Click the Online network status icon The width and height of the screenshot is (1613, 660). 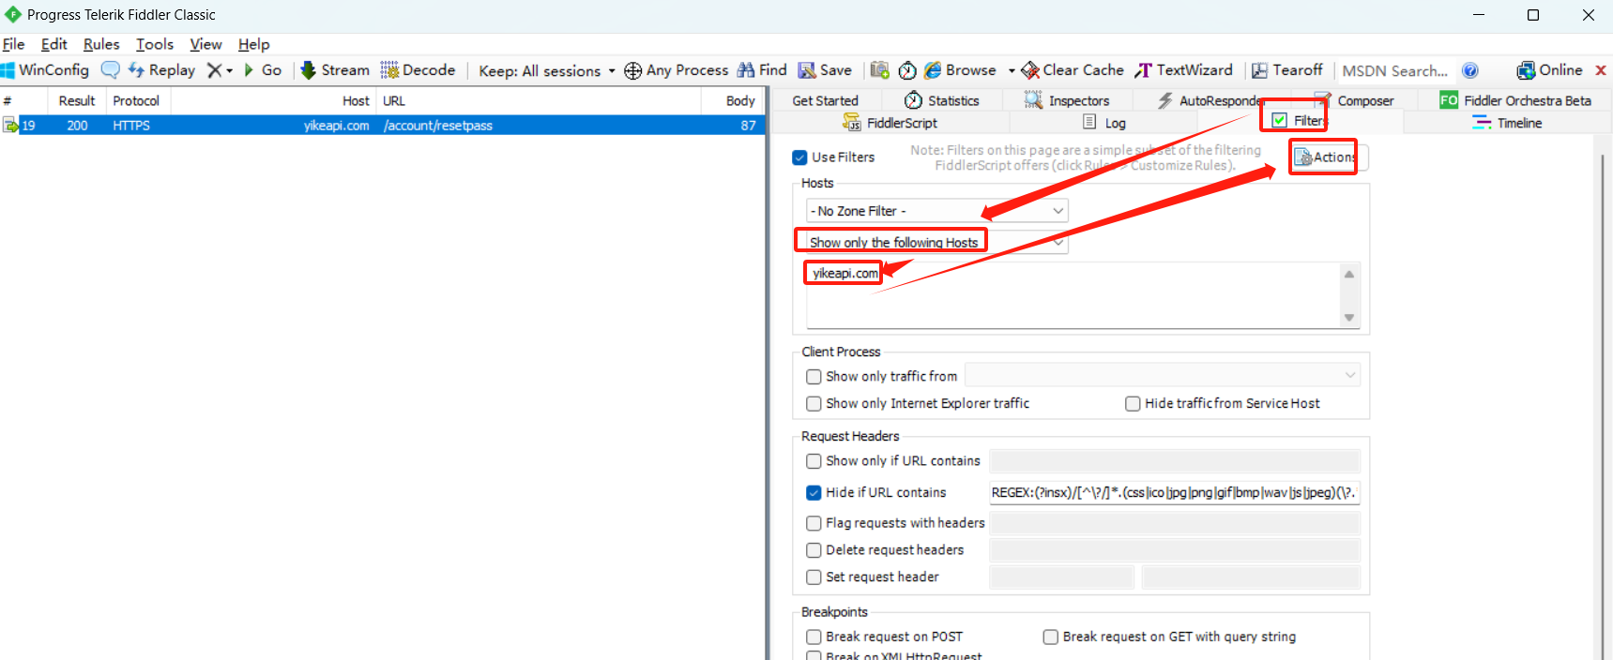click(x=1526, y=70)
